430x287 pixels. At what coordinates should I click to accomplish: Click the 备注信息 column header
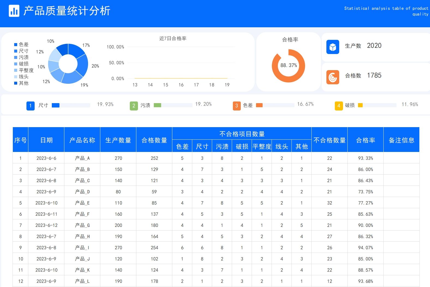pyautogui.click(x=401, y=140)
